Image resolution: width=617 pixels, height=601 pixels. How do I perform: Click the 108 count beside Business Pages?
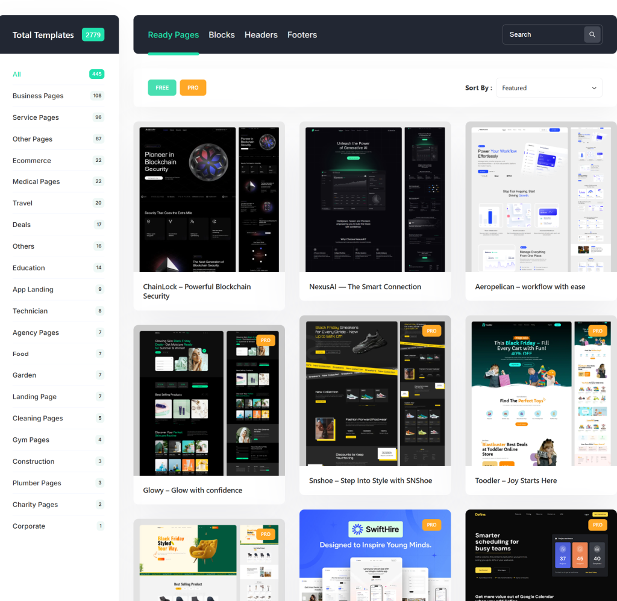(x=97, y=96)
